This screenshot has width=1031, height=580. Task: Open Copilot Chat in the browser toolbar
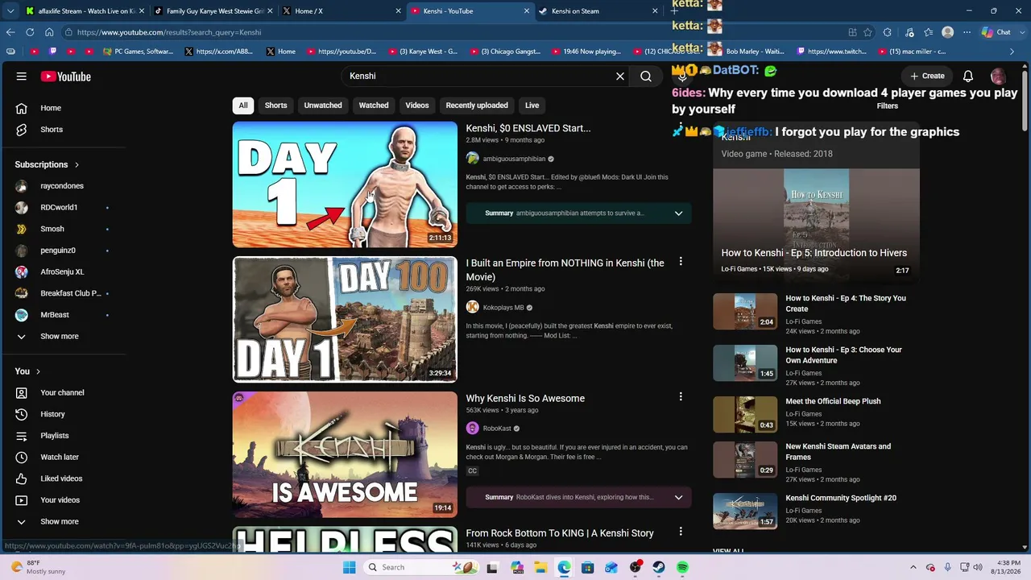[996, 32]
